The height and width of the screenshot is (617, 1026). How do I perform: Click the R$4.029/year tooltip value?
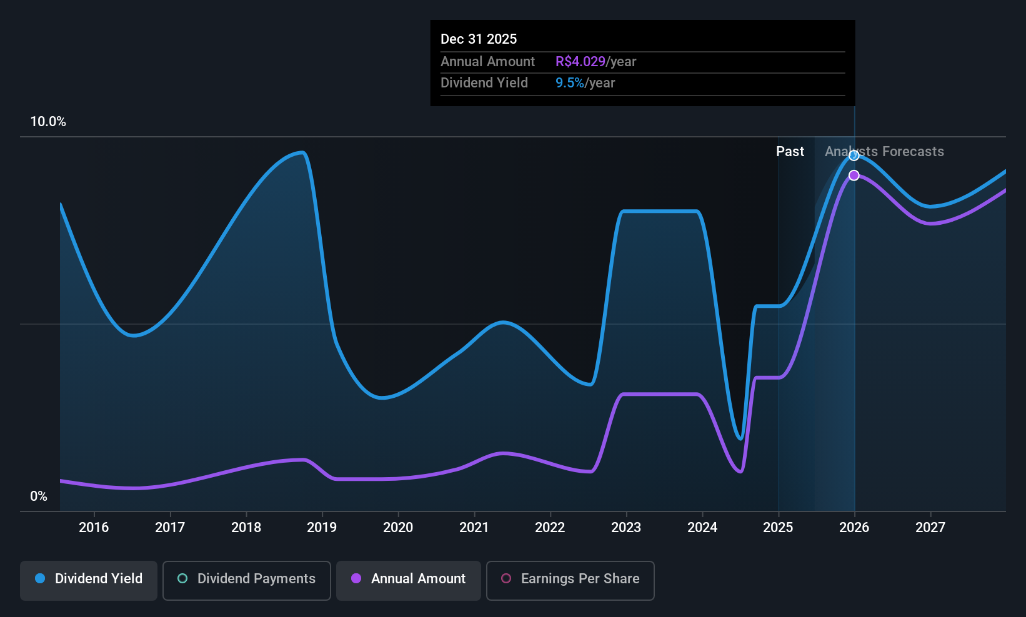(595, 62)
